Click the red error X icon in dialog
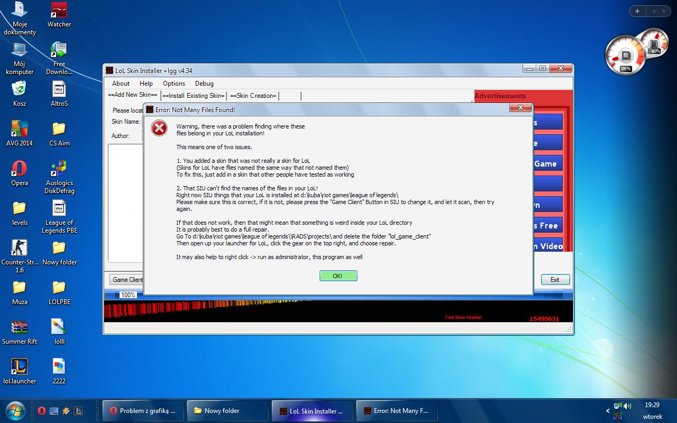Screen dimensions: 677x423 pyautogui.click(x=159, y=128)
